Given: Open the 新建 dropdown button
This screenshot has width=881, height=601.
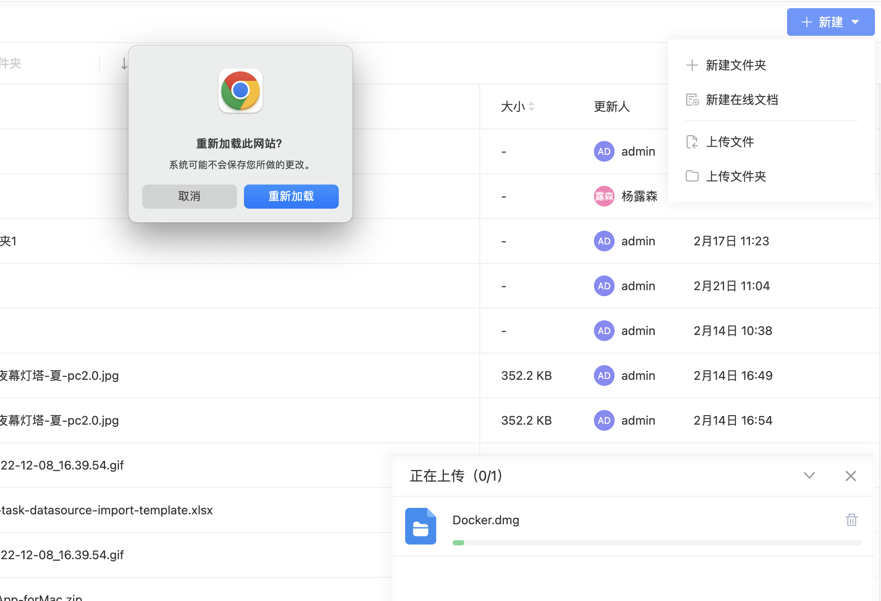Looking at the screenshot, I should pos(830,22).
